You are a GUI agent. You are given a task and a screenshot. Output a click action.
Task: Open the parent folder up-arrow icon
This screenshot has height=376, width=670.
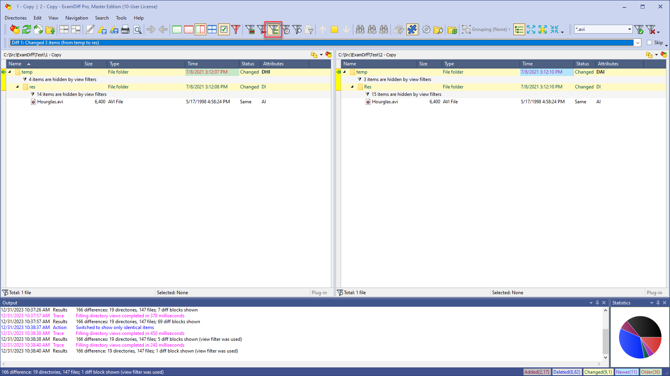pyautogui.click(x=50, y=29)
